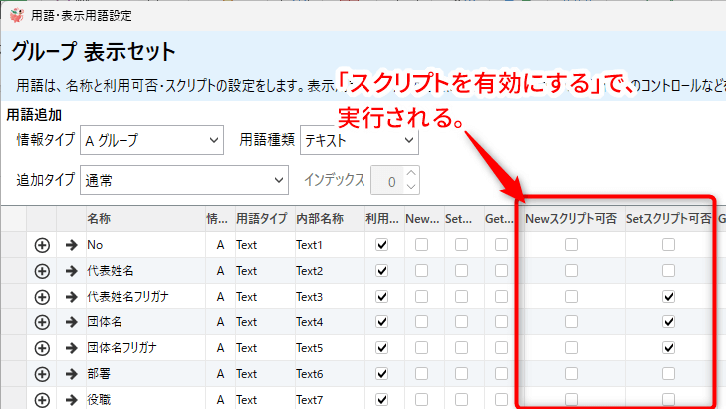
Task: Click the 内部名称 column header
Action: tap(319, 219)
